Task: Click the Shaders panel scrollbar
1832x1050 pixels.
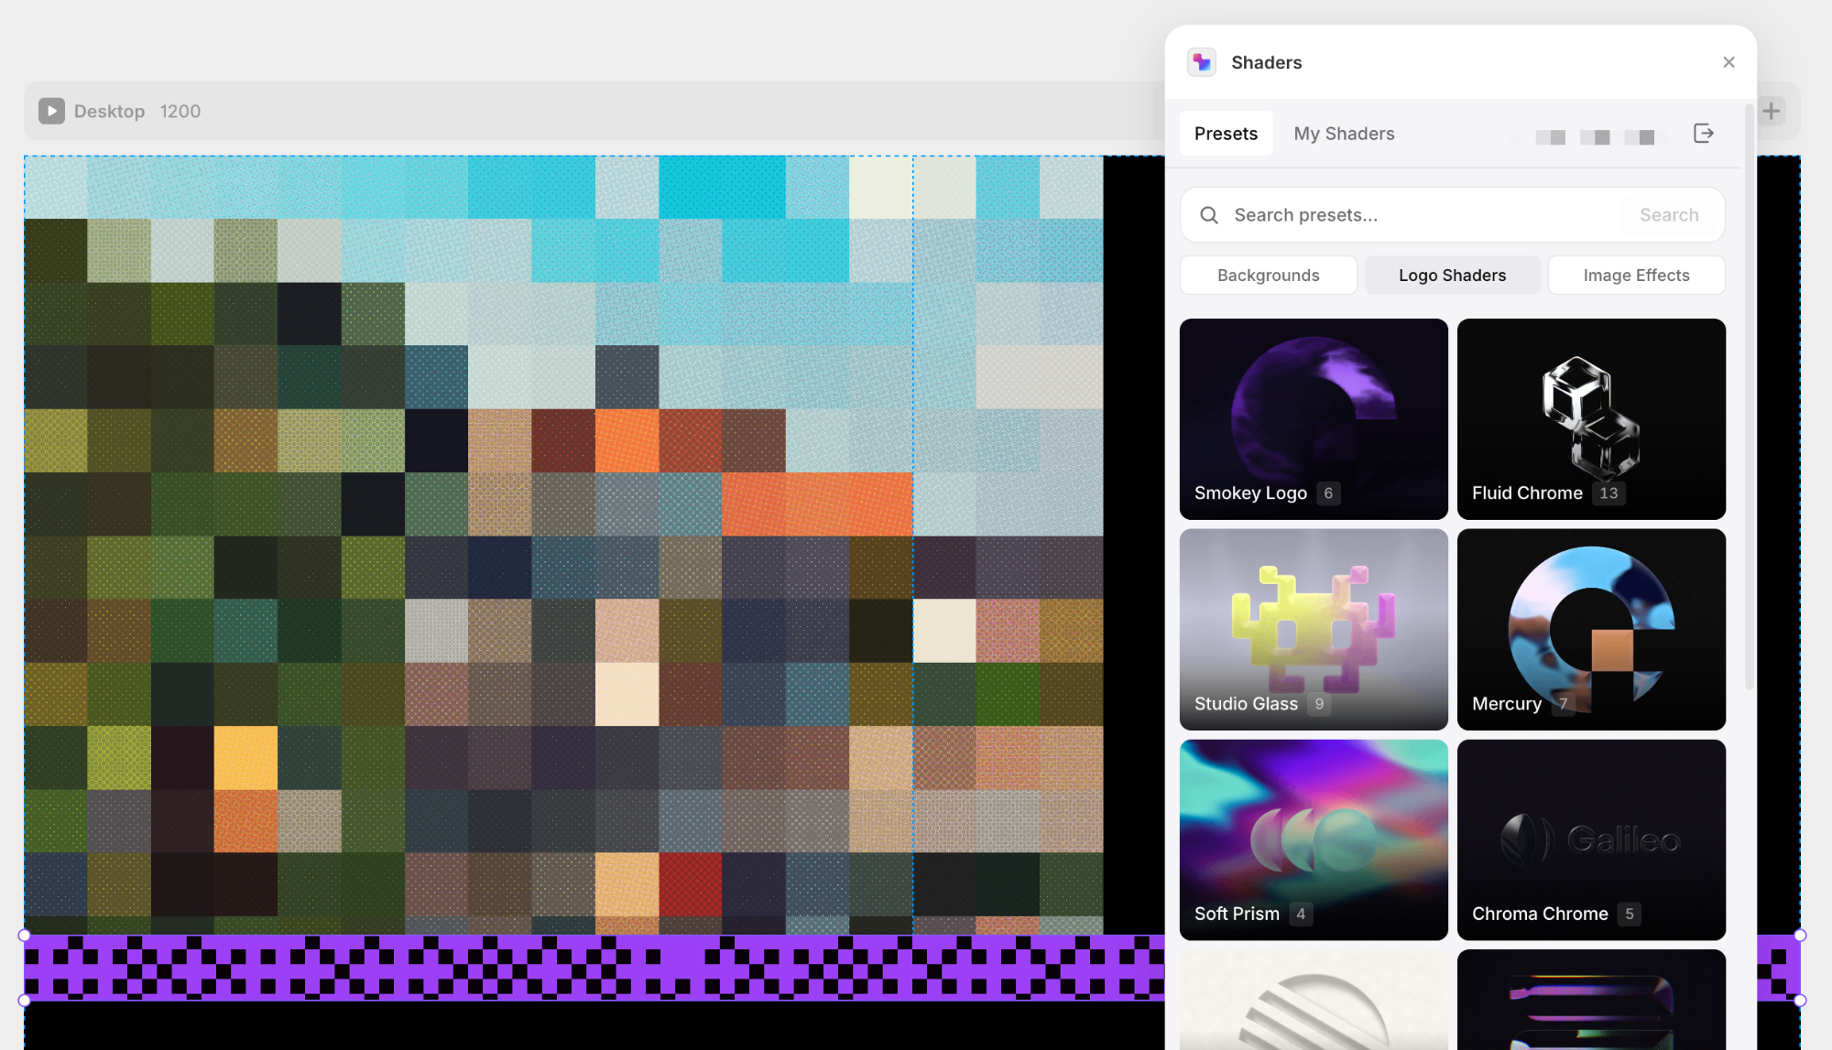Action: [1750, 396]
